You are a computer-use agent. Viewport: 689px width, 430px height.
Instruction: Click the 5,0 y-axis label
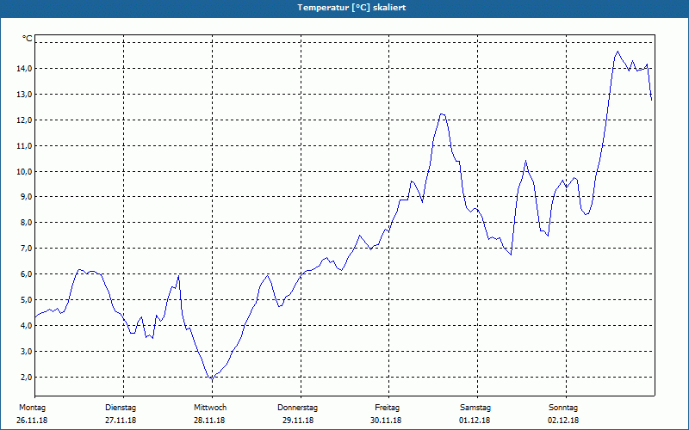click(26, 299)
